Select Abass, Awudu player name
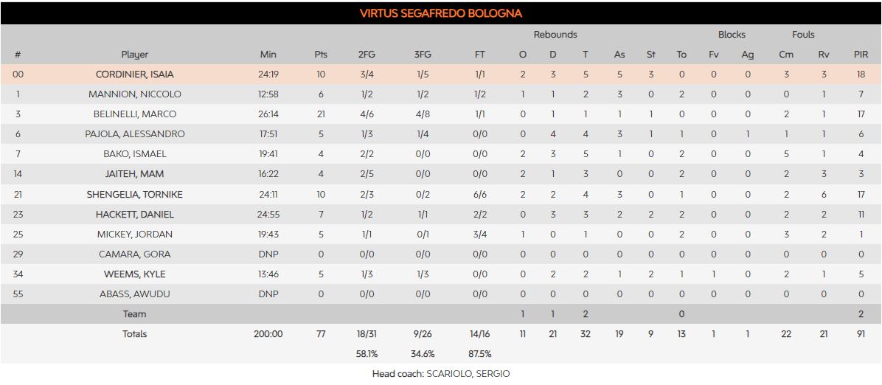 (x=135, y=294)
